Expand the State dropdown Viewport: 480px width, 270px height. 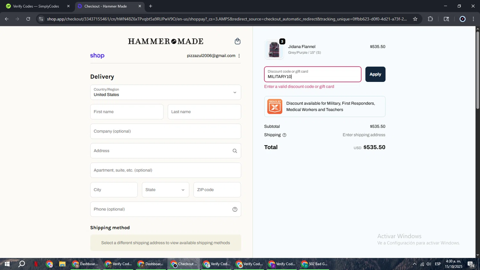click(x=165, y=190)
